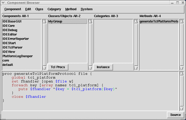Toggle the Instance button

(103, 67)
